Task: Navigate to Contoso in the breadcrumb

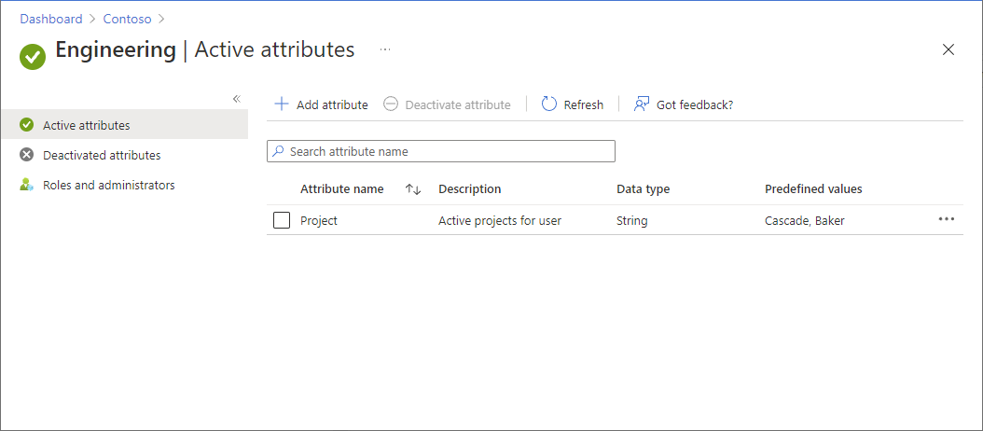Action: pos(127,19)
